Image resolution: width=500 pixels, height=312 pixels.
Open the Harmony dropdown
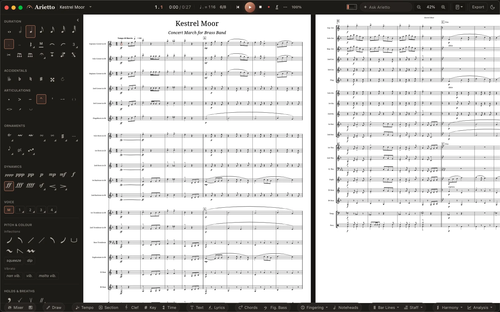pyautogui.click(x=449, y=307)
